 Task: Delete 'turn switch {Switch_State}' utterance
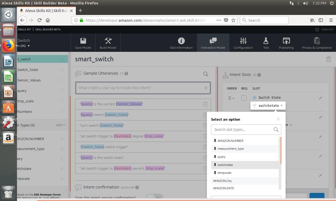coord(206,126)
